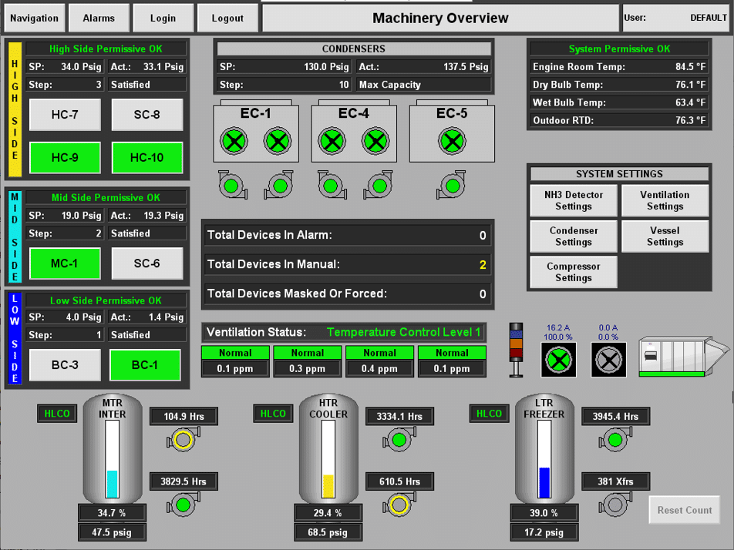Click the right fan icon in EC-1
The width and height of the screenshot is (734, 550).
[278, 141]
